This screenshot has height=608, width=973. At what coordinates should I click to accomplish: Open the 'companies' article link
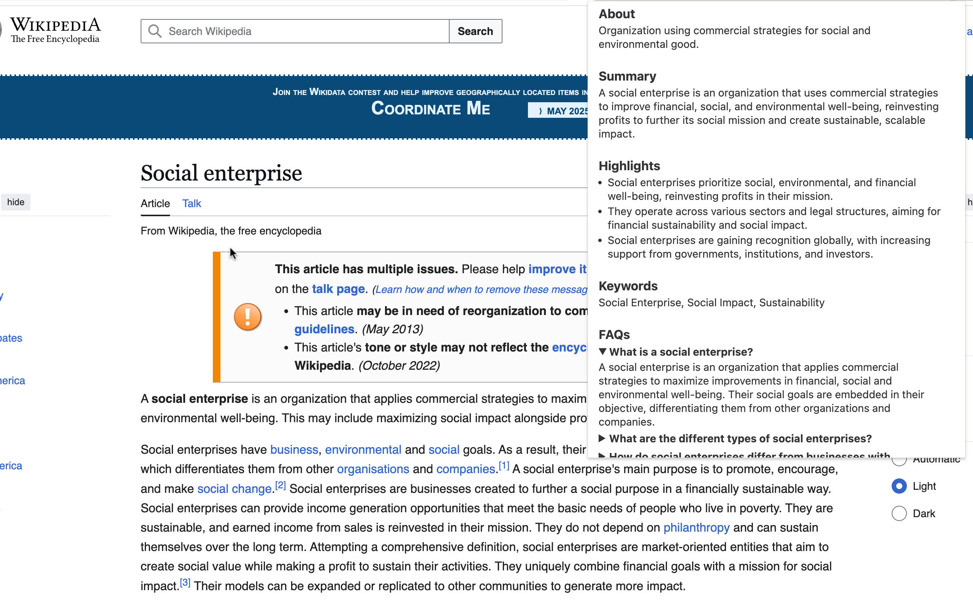tap(465, 469)
